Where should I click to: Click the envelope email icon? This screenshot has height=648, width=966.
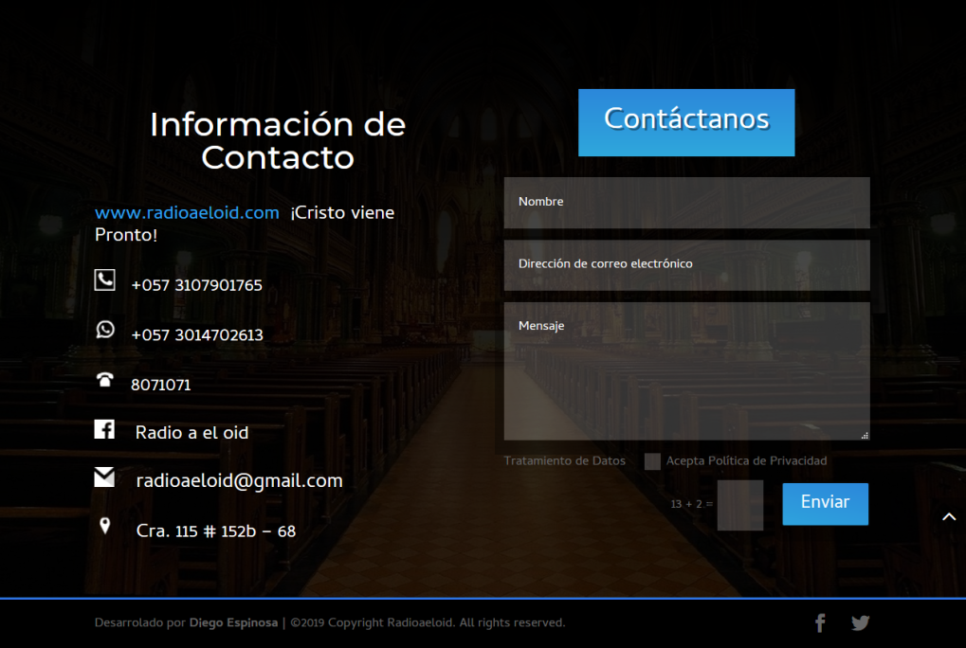(x=104, y=477)
